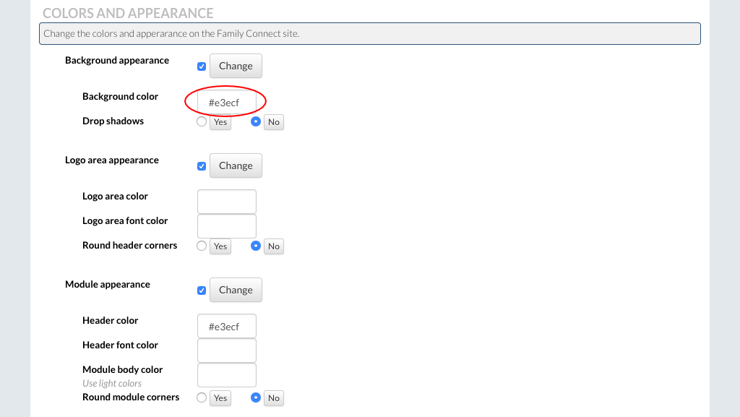This screenshot has height=417, width=740.
Task: Choose Yes radio for Round header corners
Action: pyautogui.click(x=202, y=246)
